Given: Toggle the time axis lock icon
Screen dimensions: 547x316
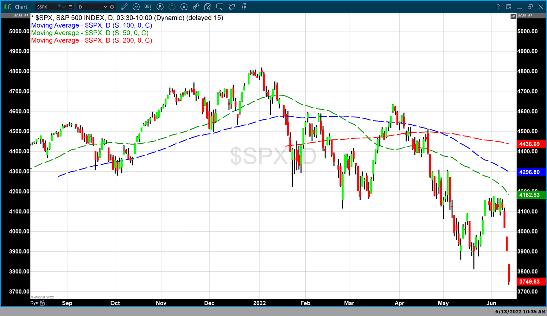Looking at the screenshot, I should click(43, 303).
